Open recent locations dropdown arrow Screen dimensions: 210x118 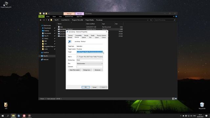46,20
